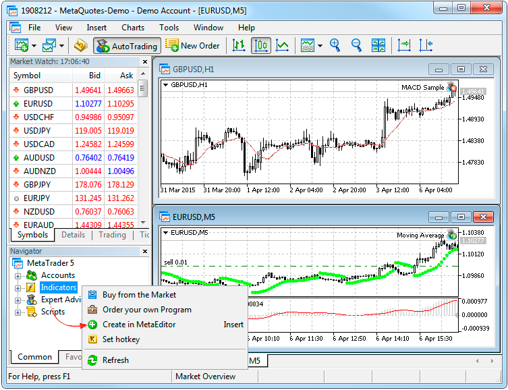This screenshot has width=508, height=390.
Task: Select EURUSD row in Market Watch
Action: coord(74,104)
